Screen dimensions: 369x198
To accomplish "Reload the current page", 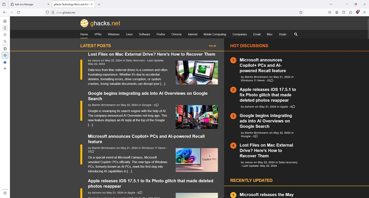I will (18, 12).
